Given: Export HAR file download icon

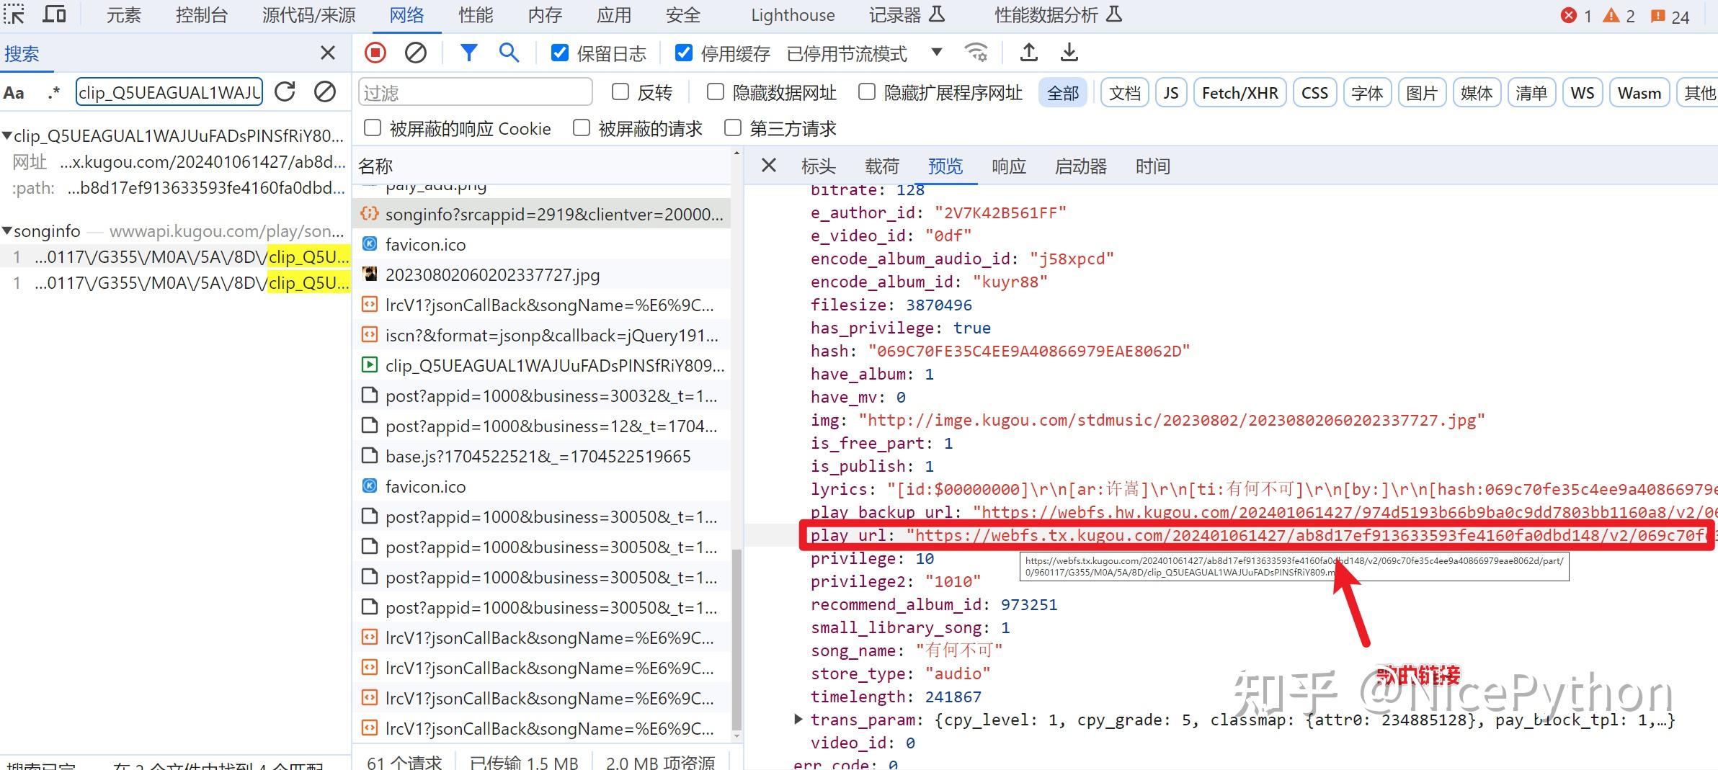Looking at the screenshot, I should pos(1069,53).
